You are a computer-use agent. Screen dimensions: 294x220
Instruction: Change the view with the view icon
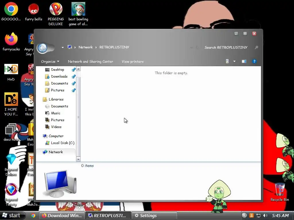click(x=227, y=61)
